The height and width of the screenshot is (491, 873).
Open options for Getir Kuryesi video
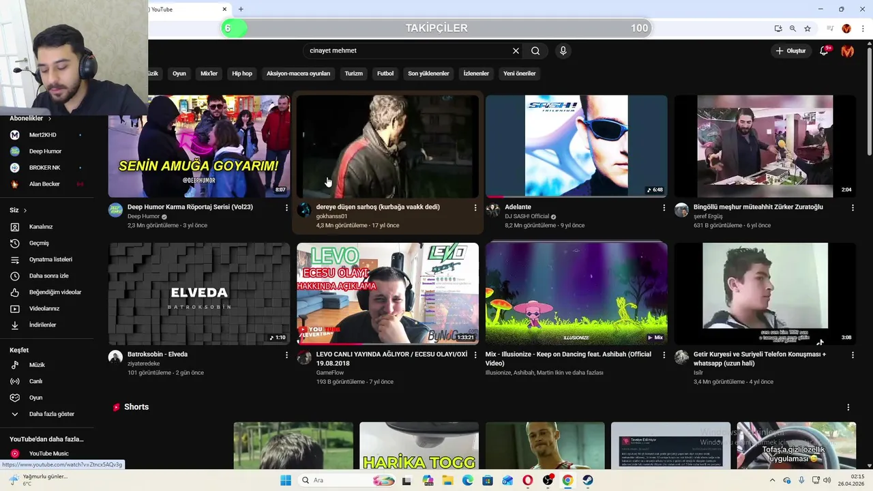853,355
